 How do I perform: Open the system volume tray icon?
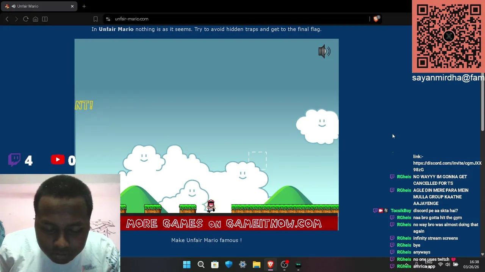(447, 265)
